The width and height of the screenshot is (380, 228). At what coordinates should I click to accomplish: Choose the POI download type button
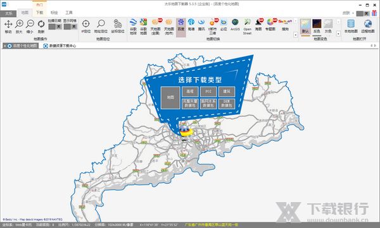click(208, 92)
